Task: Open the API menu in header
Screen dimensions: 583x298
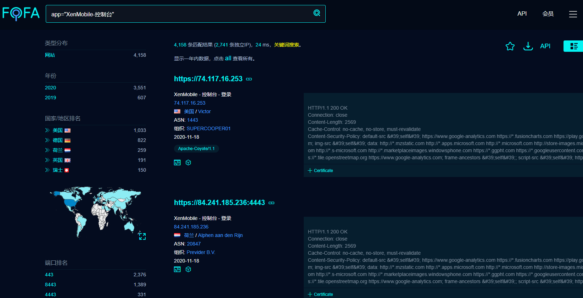Action: (522, 13)
